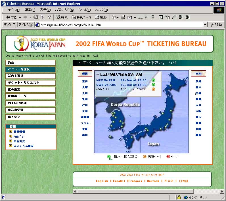The height and width of the screenshot is (201, 226).
Task: Click the SWE Vs ARG match link
Action: pos(106,85)
